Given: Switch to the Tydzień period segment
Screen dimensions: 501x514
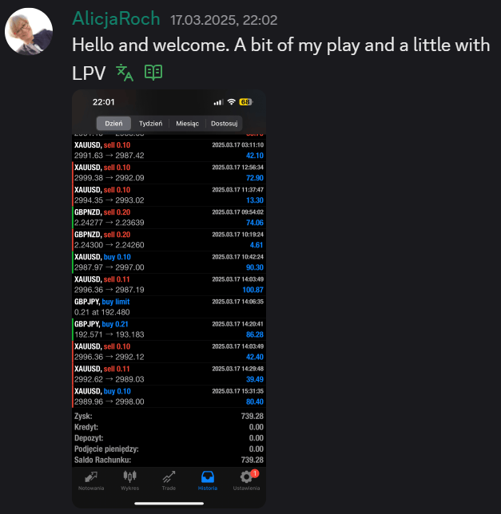Looking at the screenshot, I should 150,124.
